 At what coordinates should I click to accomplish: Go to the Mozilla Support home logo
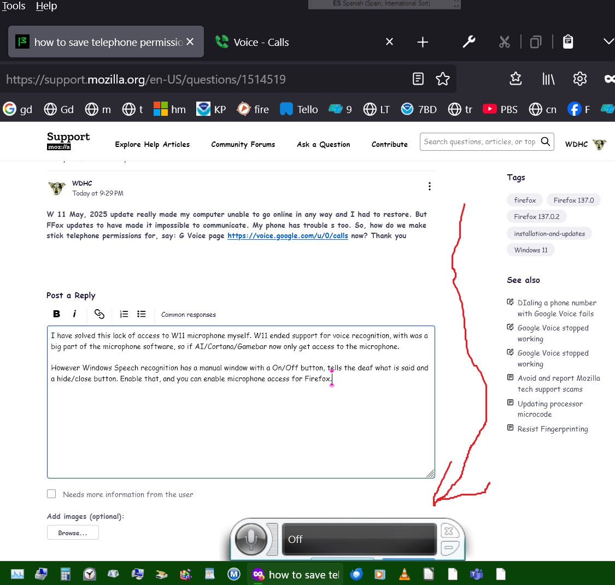(68, 141)
